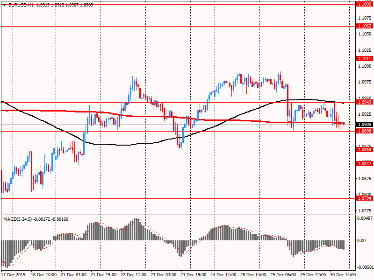Click the 1.0825 price scale value
The height and width of the screenshot is (280, 374).
(365, 178)
